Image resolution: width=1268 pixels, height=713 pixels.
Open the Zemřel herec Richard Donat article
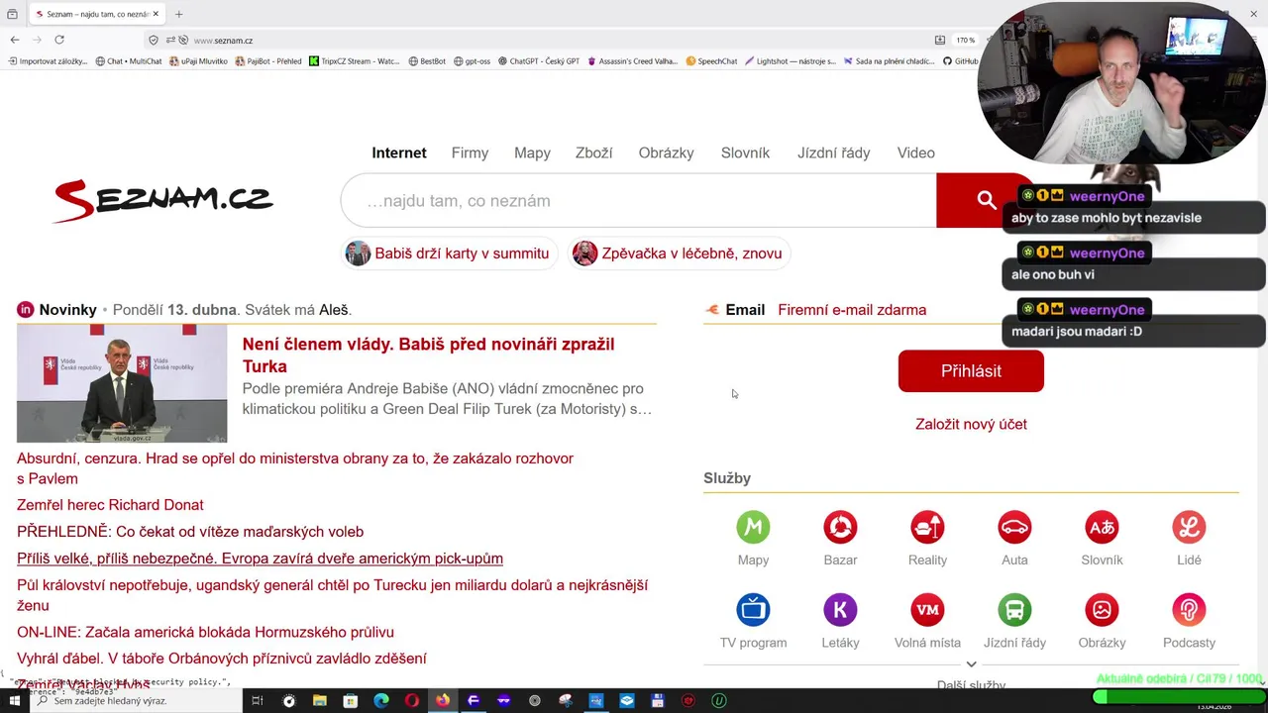point(110,505)
